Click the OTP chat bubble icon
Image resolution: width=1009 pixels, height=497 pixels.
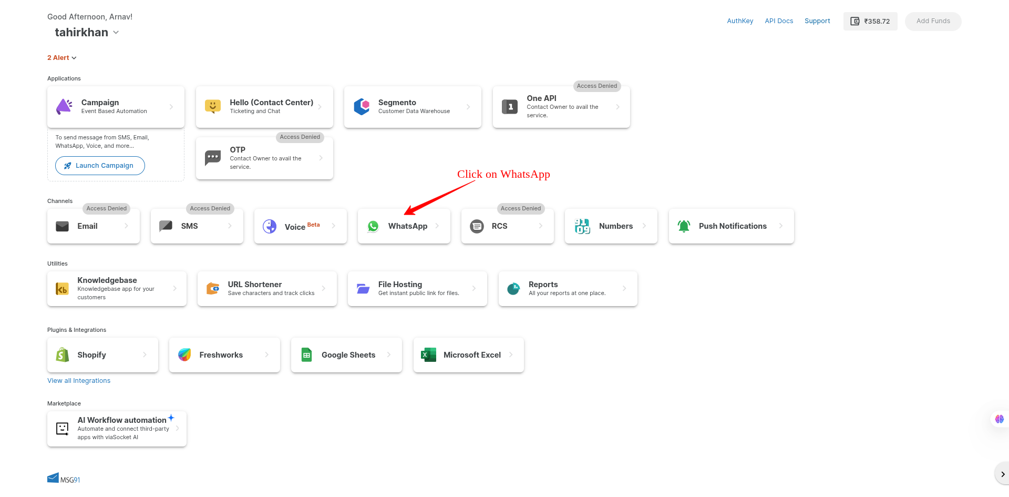click(x=213, y=158)
